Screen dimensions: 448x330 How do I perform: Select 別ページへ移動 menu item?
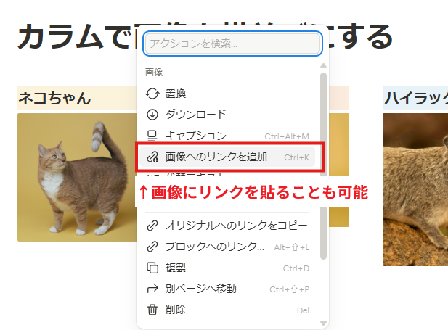pyautogui.click(x=227, y=289)
